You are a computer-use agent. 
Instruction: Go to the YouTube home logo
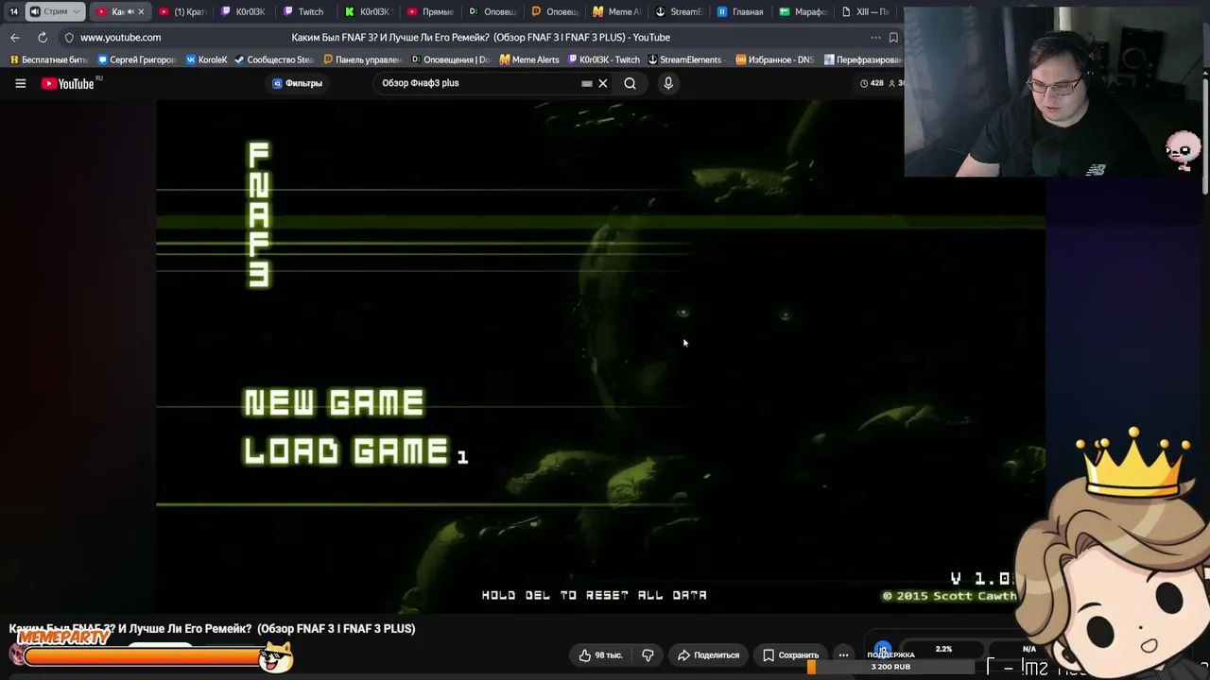coord(67,83)
